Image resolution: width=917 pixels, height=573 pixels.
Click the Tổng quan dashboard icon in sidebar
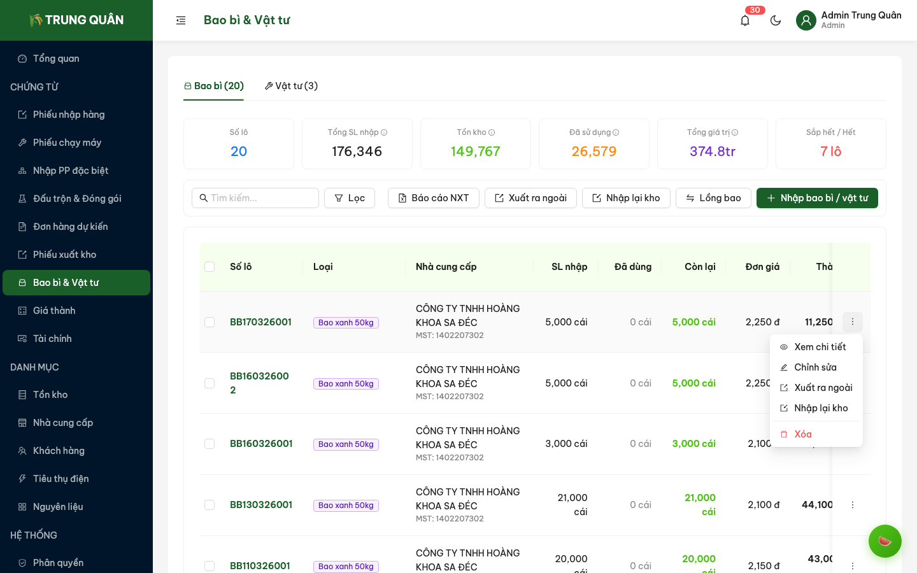[x=22, y=59]
